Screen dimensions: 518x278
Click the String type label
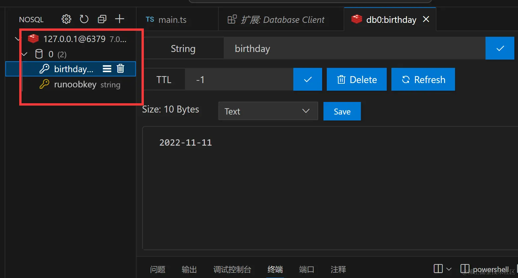click(x=183, y=49)
